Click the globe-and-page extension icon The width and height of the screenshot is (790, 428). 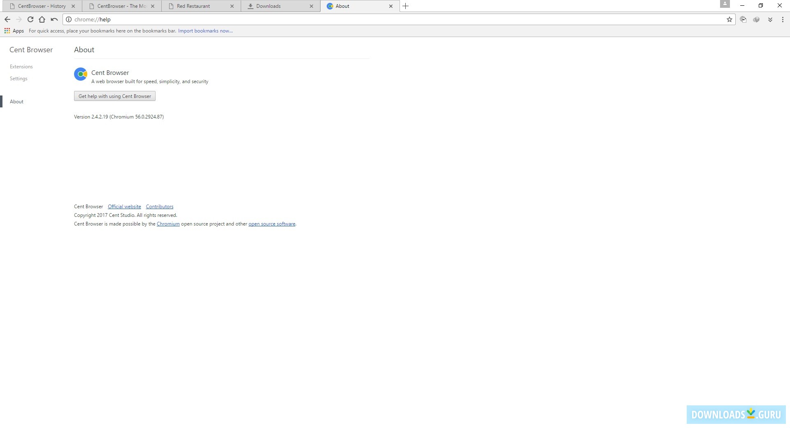click(743, 19)
